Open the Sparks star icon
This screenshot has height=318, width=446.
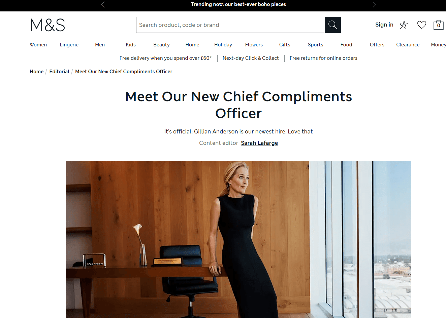pos(404,25)
